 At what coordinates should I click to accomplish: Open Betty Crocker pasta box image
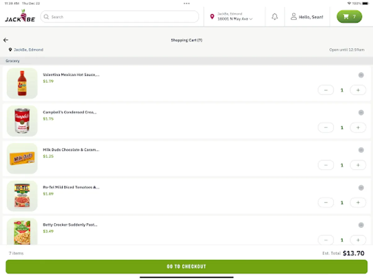click(x=22, y=231)
